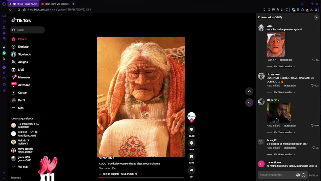The width and height of the screenshot is (321, 181).
Task: Reload the page
Action: (x=19, y=10)
